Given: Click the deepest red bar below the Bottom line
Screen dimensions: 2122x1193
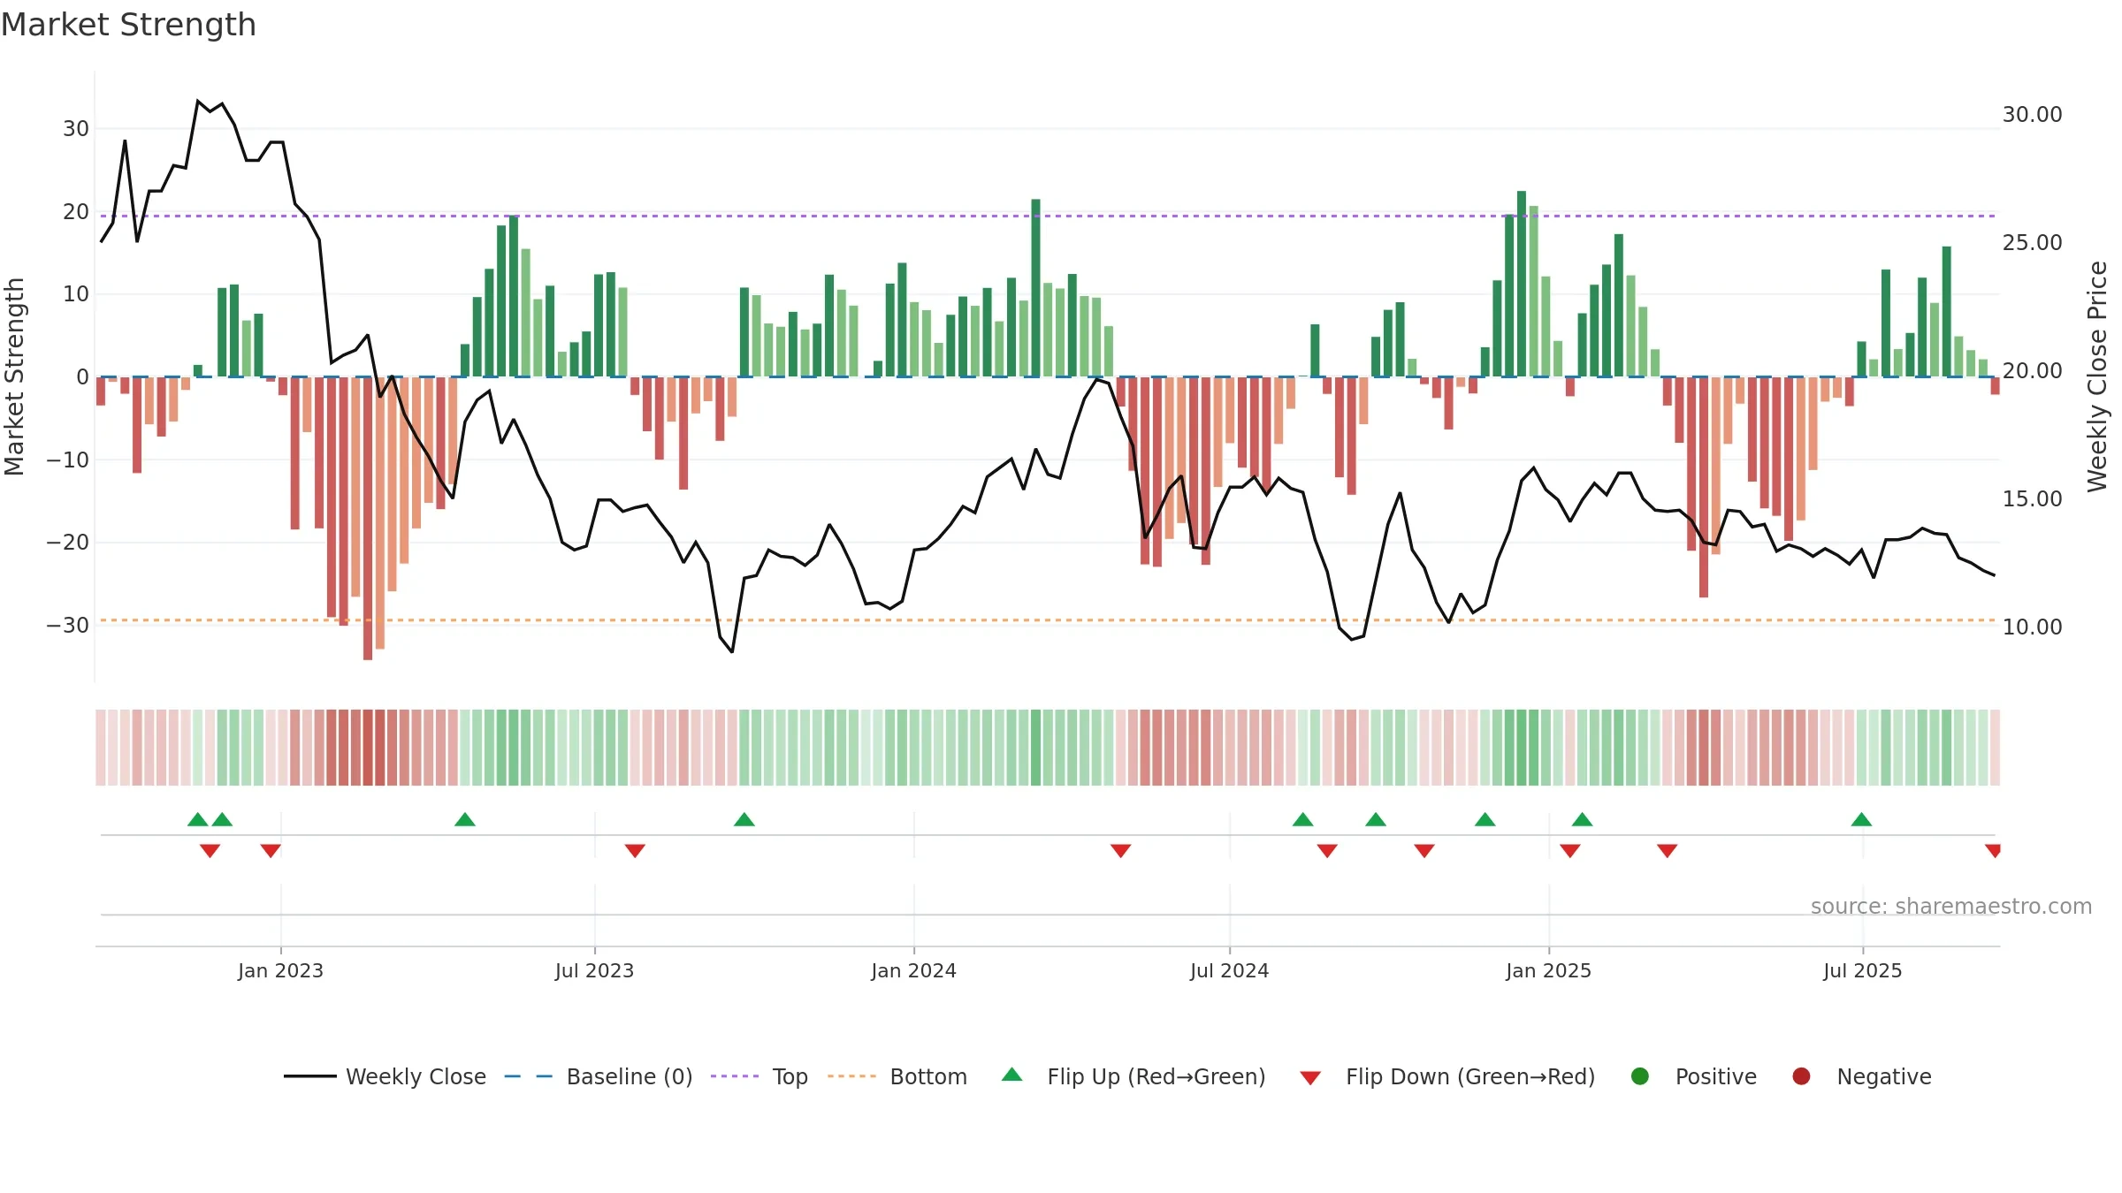Looking at the screenshot, I should pos(368,518).
